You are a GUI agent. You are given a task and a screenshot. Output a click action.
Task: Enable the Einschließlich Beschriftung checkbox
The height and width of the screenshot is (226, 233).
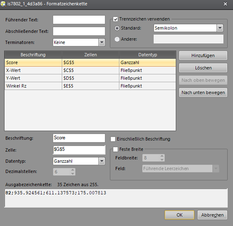pyautogui.click(x=113, y=139)
